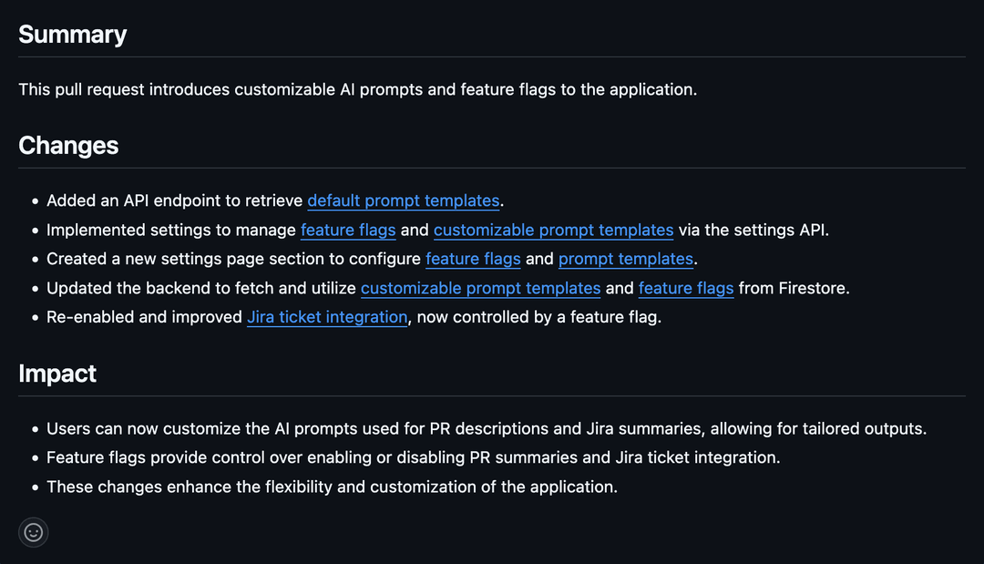984x564 pixels.
Task: Click the first bullet under Changes
Action: click(x=273, y=200)
